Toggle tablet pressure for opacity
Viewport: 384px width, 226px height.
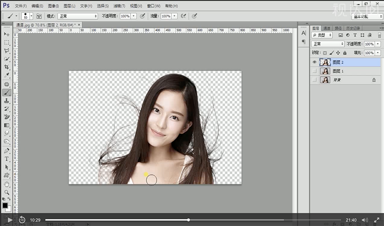[x=142, y=16]
